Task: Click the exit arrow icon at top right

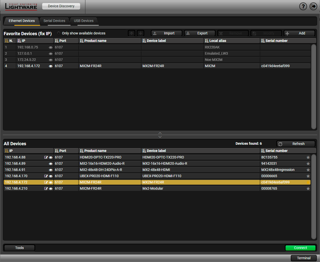Action: pos(313,6)
